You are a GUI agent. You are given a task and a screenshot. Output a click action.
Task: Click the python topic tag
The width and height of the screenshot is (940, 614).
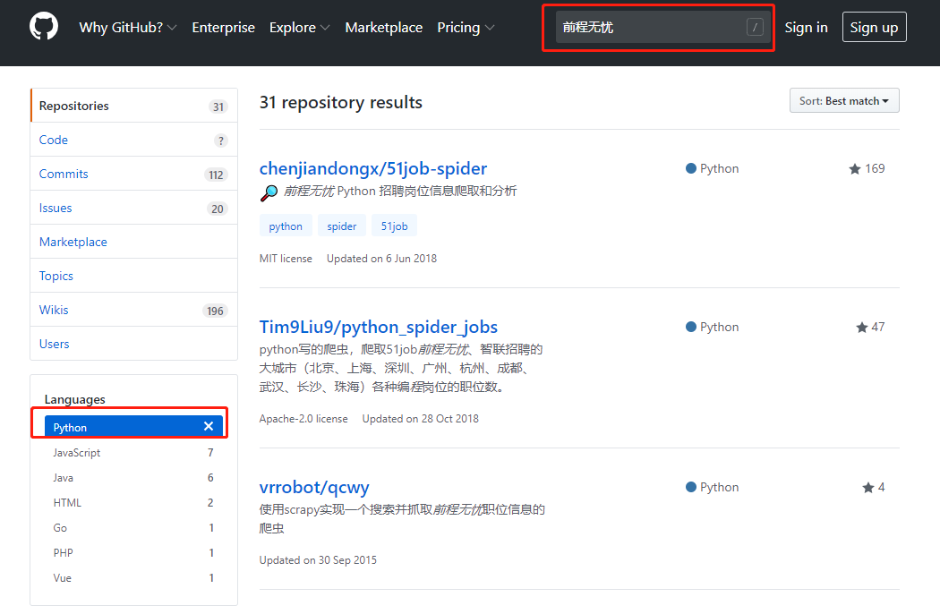pyautogui.click(x=286, y=226)
